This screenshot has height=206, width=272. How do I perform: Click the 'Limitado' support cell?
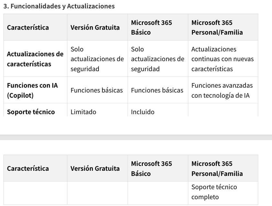coord(83,112)
